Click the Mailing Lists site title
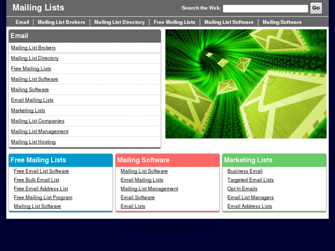335x251 pixels. click(38, 8)
